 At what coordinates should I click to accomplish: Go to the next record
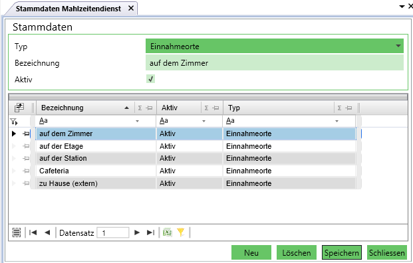pyautogui.click(x=137, y=232)
